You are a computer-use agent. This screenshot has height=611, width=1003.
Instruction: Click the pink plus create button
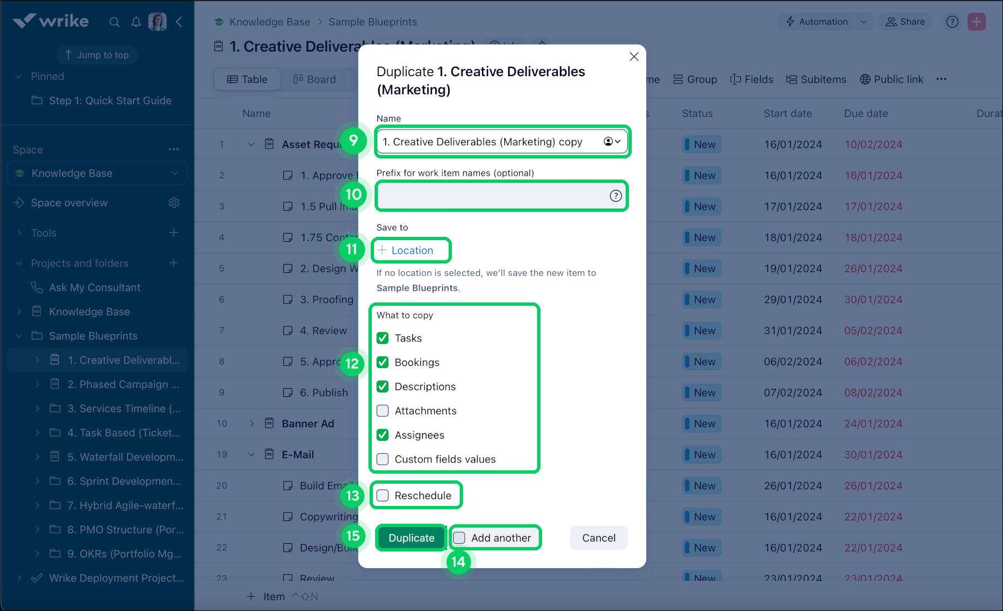click(x=976, y=22)
